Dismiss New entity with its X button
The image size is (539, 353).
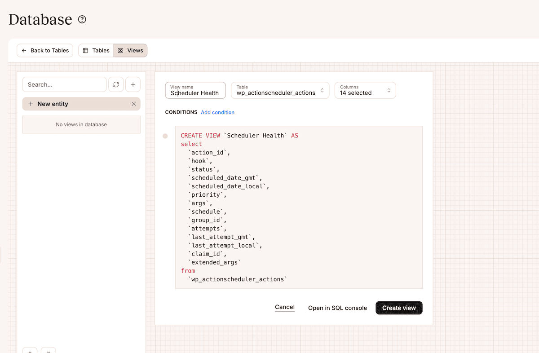pyautogui.click(x=133, y=104)
